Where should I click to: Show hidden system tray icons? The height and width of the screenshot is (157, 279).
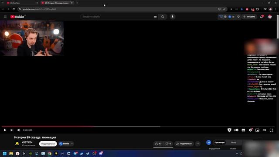tap(237, 154)
